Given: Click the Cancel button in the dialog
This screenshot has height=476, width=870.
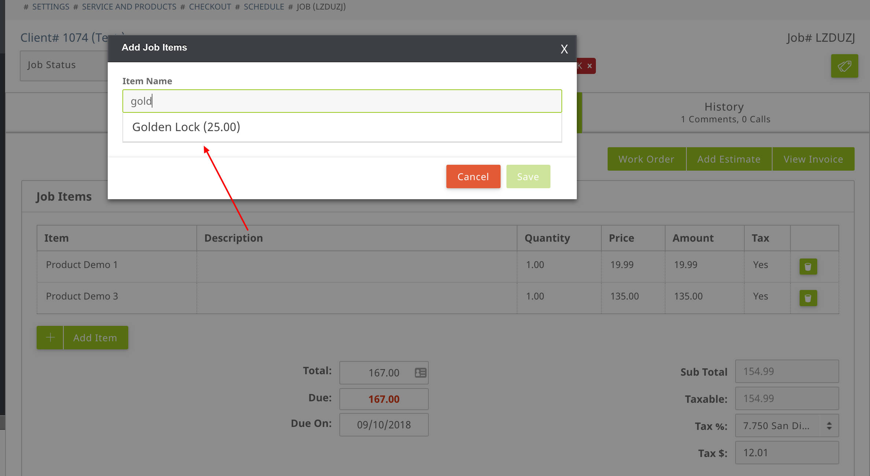Looking at the screenshot, I should 473,176.
